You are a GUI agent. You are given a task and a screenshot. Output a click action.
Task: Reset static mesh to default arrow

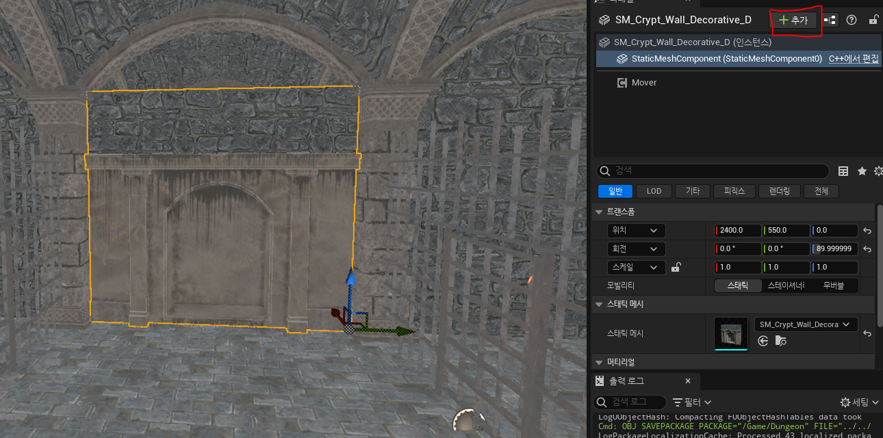pyautogui.click(x=867, y=333)
